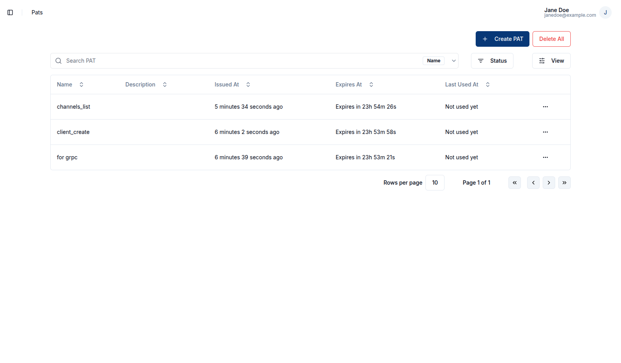The image size is (621, 363).
Task: Open actions menu for client_create row
Action: point(545,132)
